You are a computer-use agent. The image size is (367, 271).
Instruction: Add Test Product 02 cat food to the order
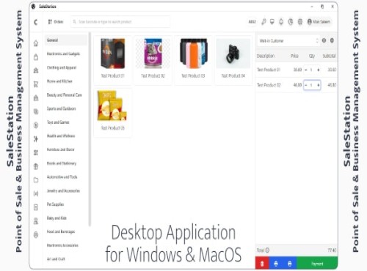(153, 60)
